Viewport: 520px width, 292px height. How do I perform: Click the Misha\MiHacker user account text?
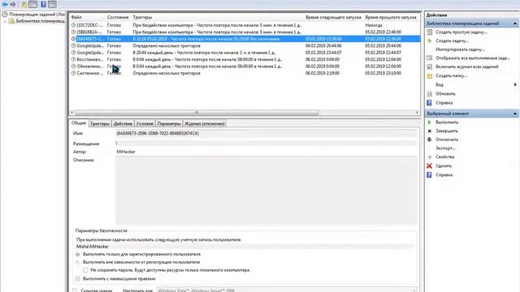(93, 247)
